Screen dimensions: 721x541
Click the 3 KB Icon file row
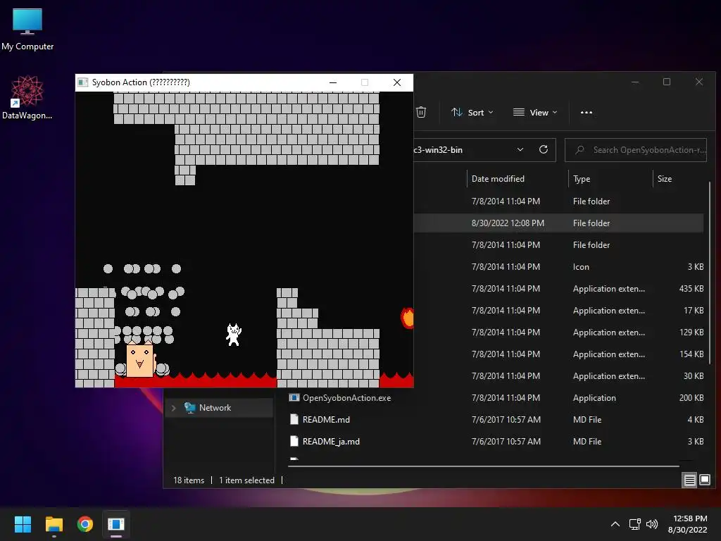[x=558, y=267]
